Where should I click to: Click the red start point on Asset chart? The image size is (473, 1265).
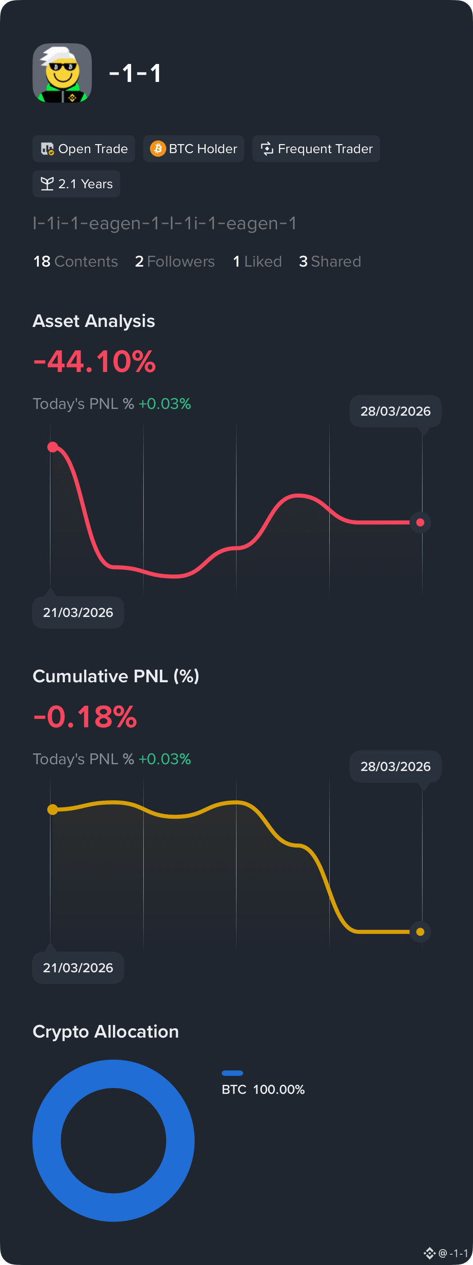point(53,447)
